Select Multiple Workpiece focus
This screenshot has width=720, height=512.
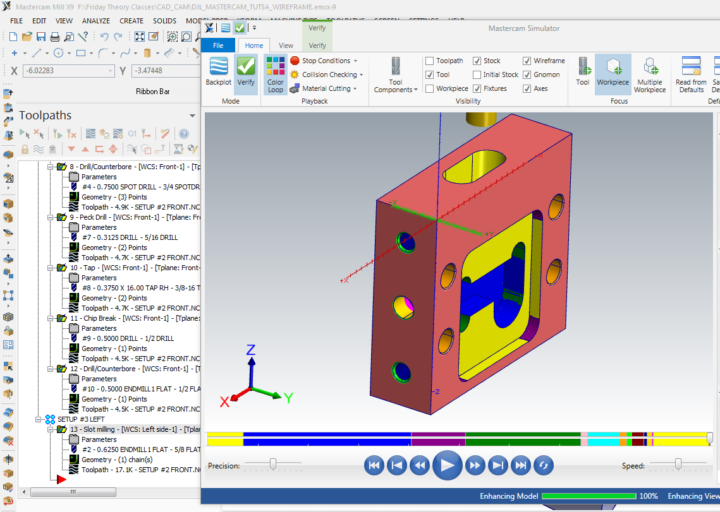[650, 74]
